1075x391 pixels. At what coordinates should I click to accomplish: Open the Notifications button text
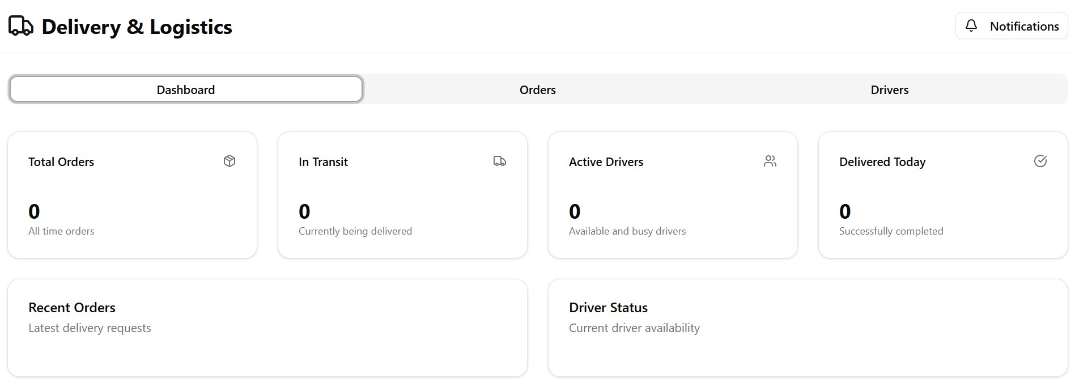(x=1024, y=26)
